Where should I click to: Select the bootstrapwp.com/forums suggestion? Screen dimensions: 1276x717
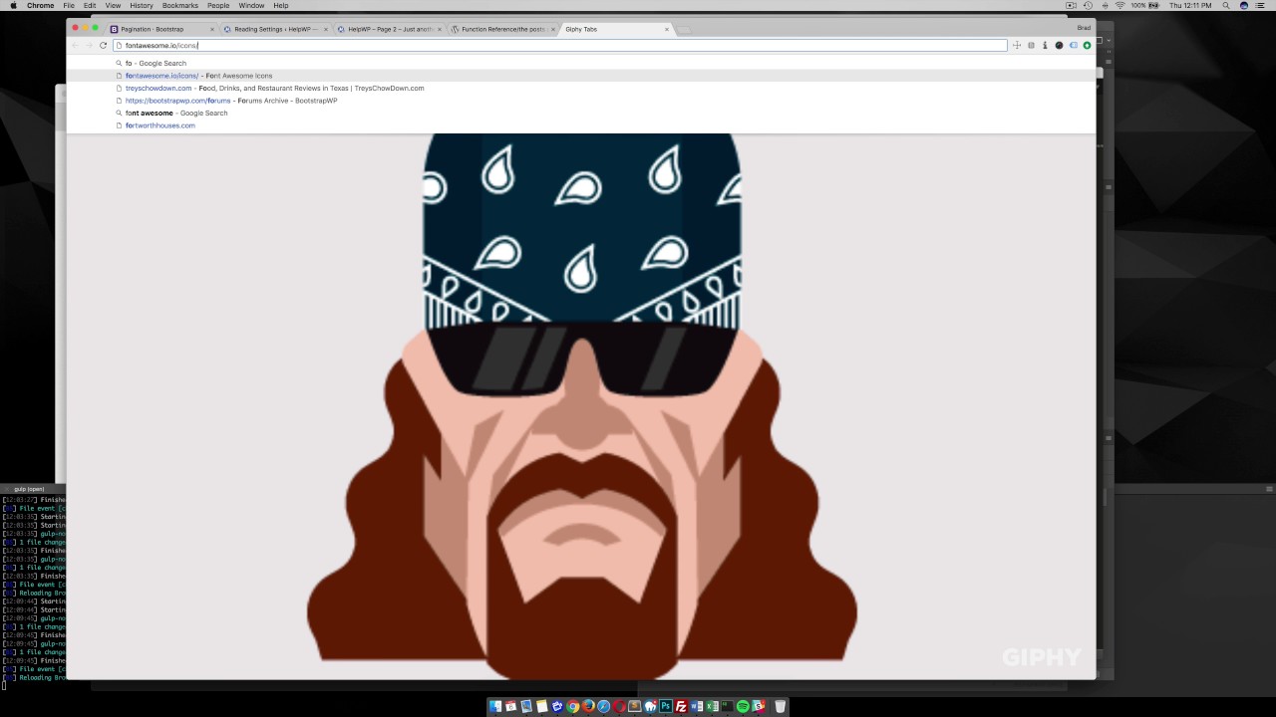[x=580, y=101]
